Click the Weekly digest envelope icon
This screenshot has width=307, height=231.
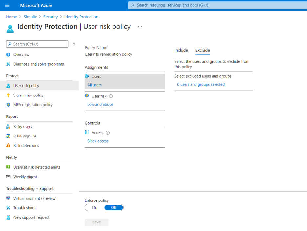coord(8,177)
